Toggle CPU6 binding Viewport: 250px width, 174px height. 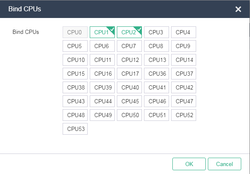click(102, 46)
